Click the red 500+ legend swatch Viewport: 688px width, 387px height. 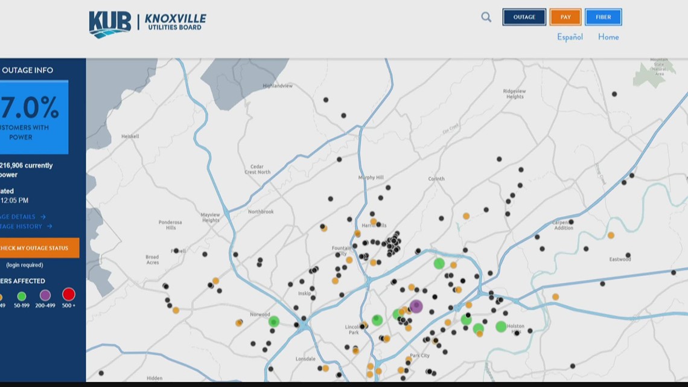(x=68, y=296)
